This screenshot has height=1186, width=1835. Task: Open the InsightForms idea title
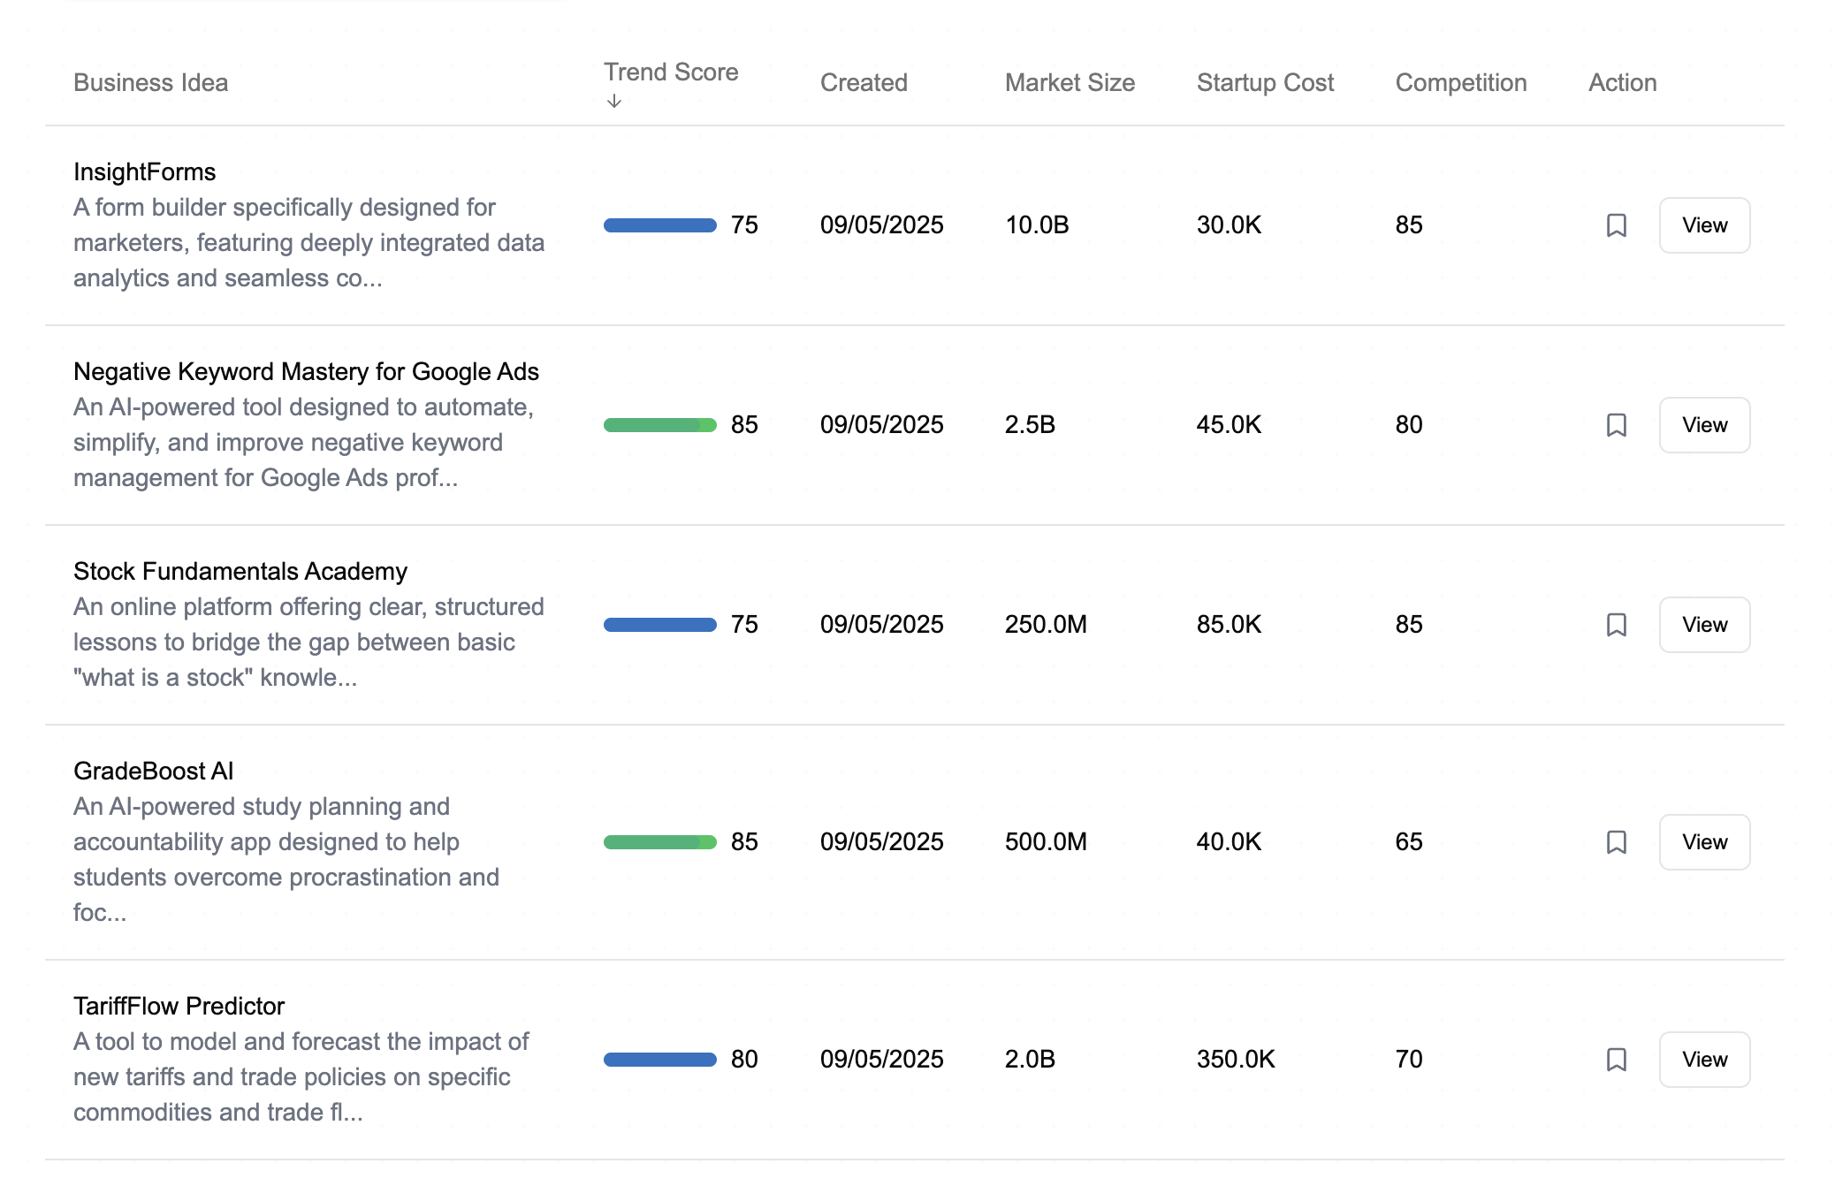click(145, 172)
